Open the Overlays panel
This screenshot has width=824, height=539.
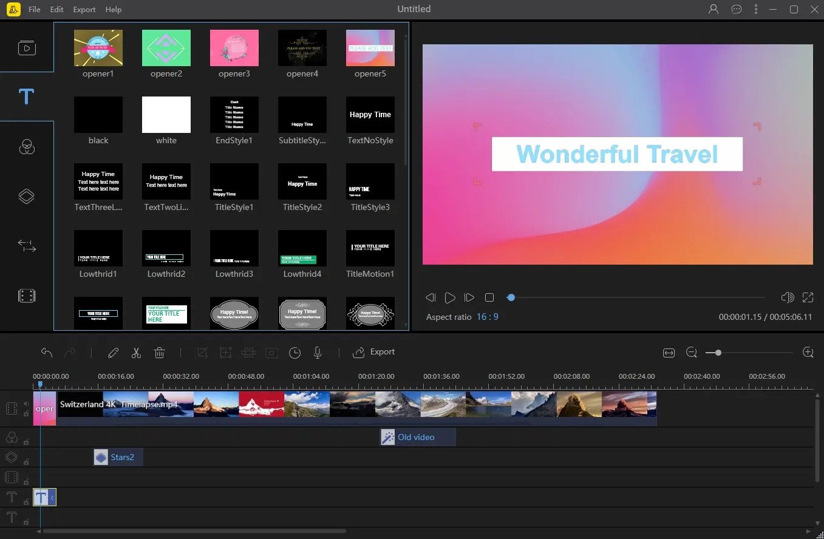click(27, 195)
